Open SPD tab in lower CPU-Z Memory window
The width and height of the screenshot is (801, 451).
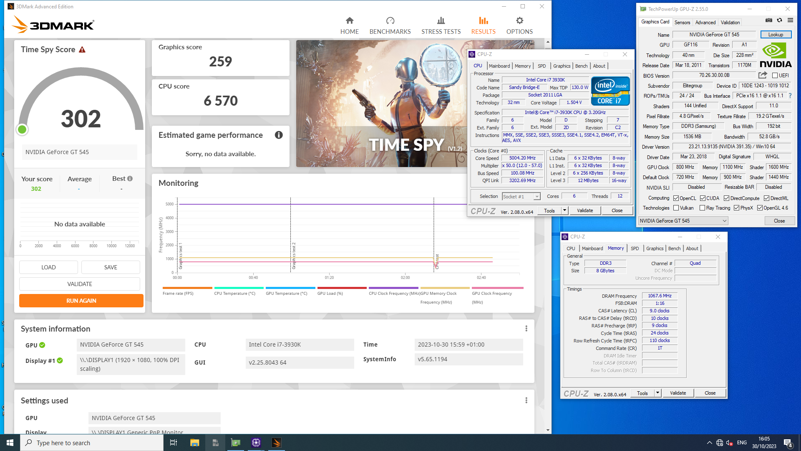pos(635,248)
